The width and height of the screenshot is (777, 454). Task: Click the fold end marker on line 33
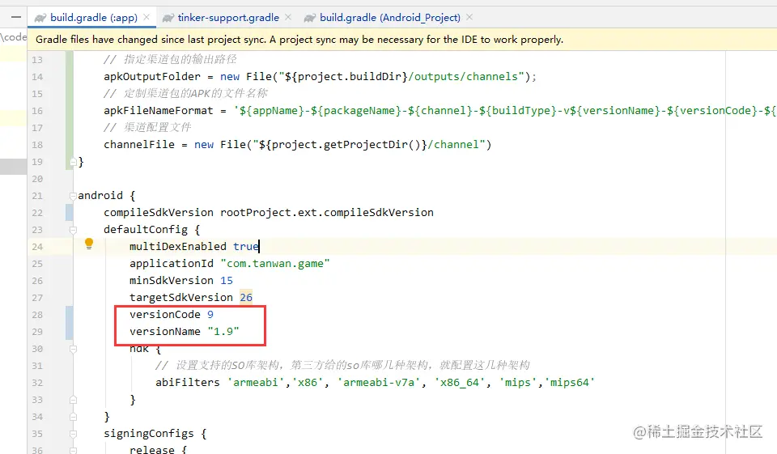[x=74, y=400]
